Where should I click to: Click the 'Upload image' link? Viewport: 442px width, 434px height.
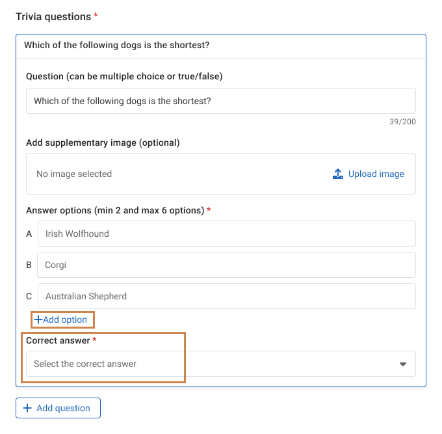click(x=376, y=174)
